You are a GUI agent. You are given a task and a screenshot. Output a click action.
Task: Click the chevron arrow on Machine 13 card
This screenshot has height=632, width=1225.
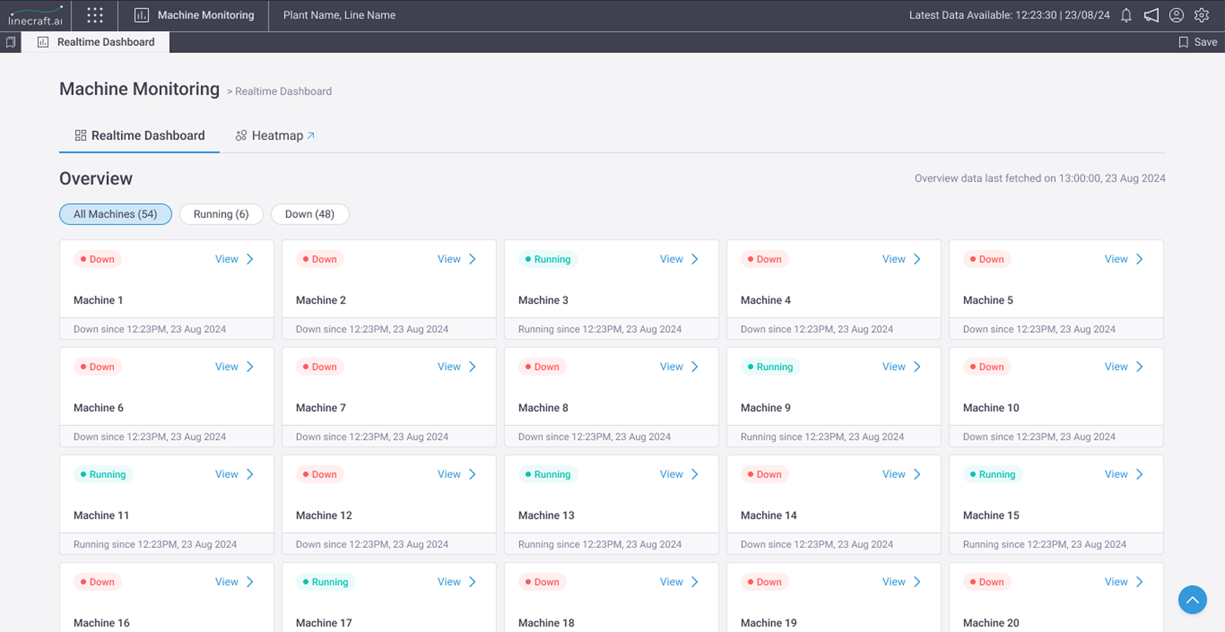point(695,474)
